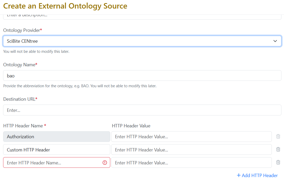Click the Ontology Name label

tap(20, 65)
